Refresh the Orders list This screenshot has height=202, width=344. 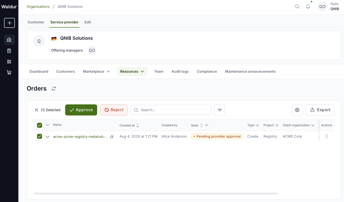click(54, 89)
